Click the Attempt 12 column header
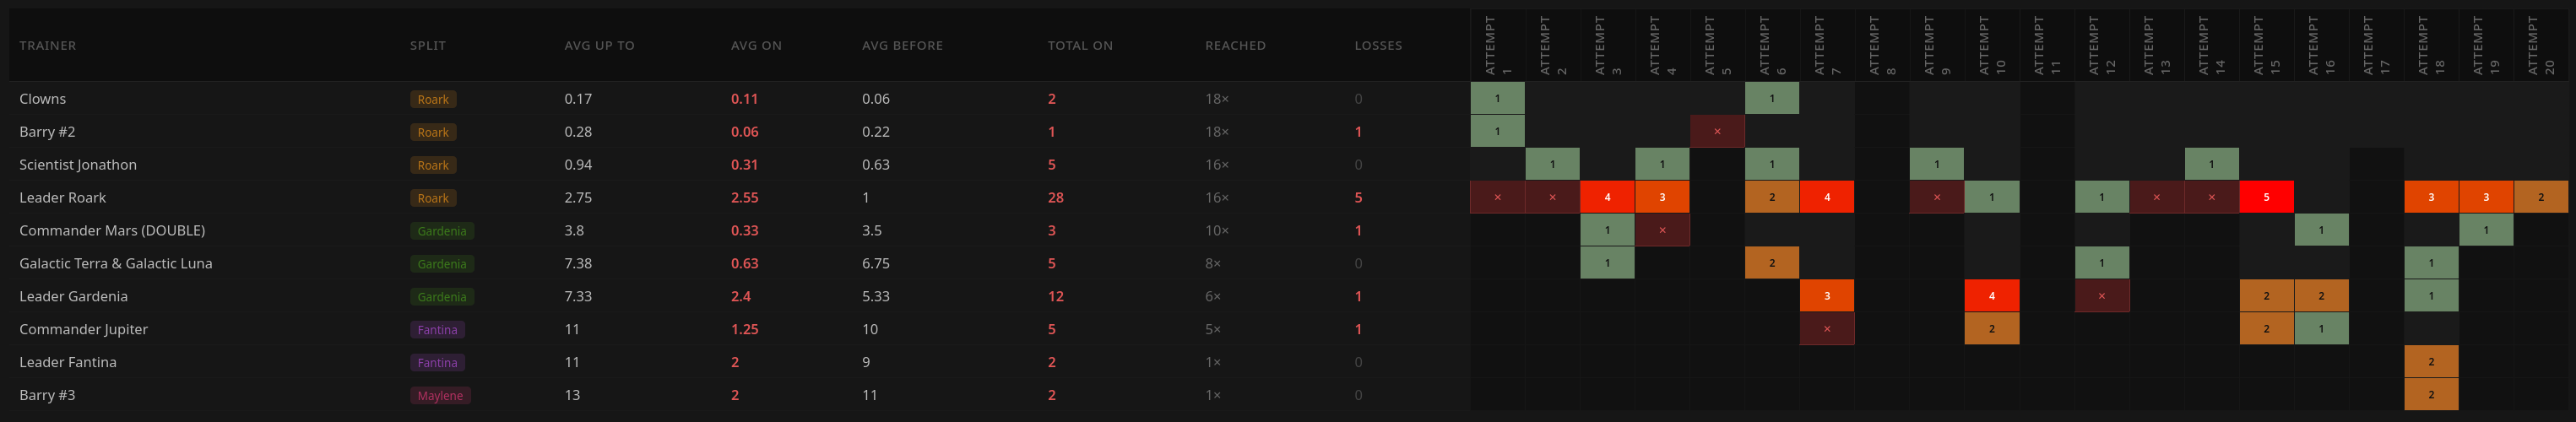This screenshot has width=2576, height=422. (2101, 45)
